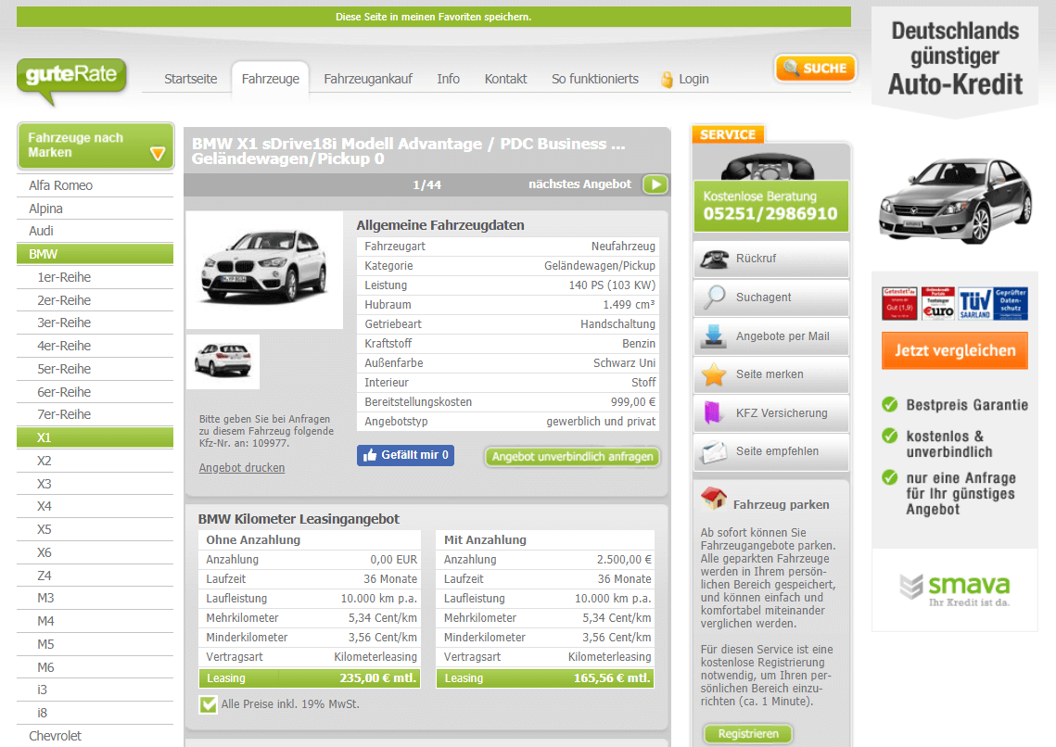Click 'Diese Seite in meinen Favoriten speichern'
1056x747 pixels.
click(x=434, y=17)
